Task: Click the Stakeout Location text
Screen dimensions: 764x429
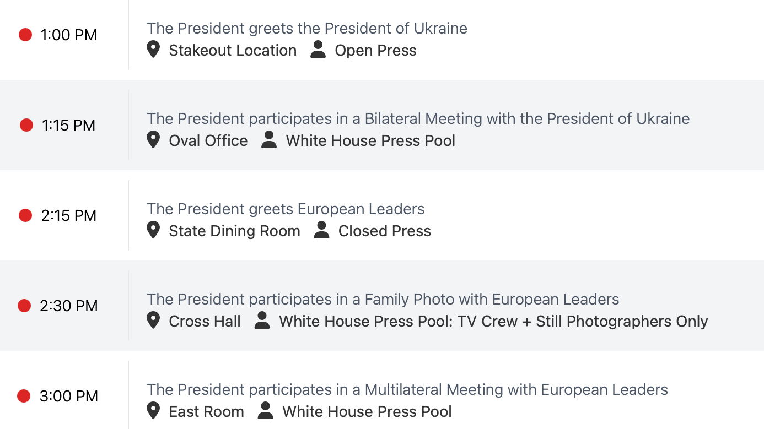Action: point(233,51)
